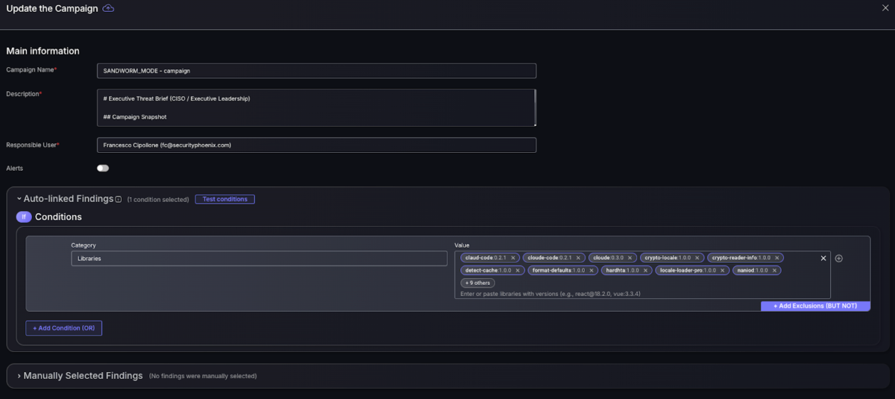Edit the Campaign Name field
Viewport: 895px width, 399px height.
[316, 71]
